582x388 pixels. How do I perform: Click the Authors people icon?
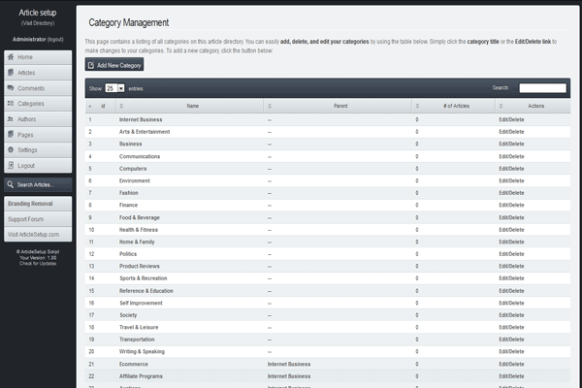coord(11,119)
